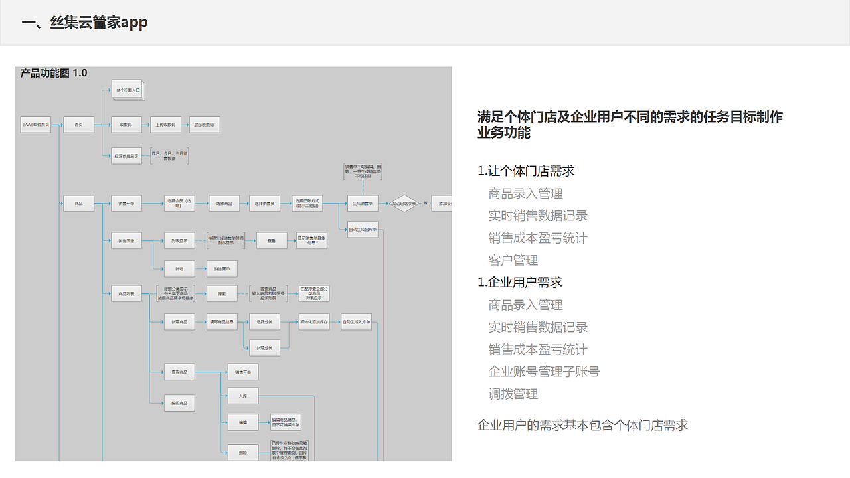Select the 上传收款码 flowchart node

click(x=166, y=124)
